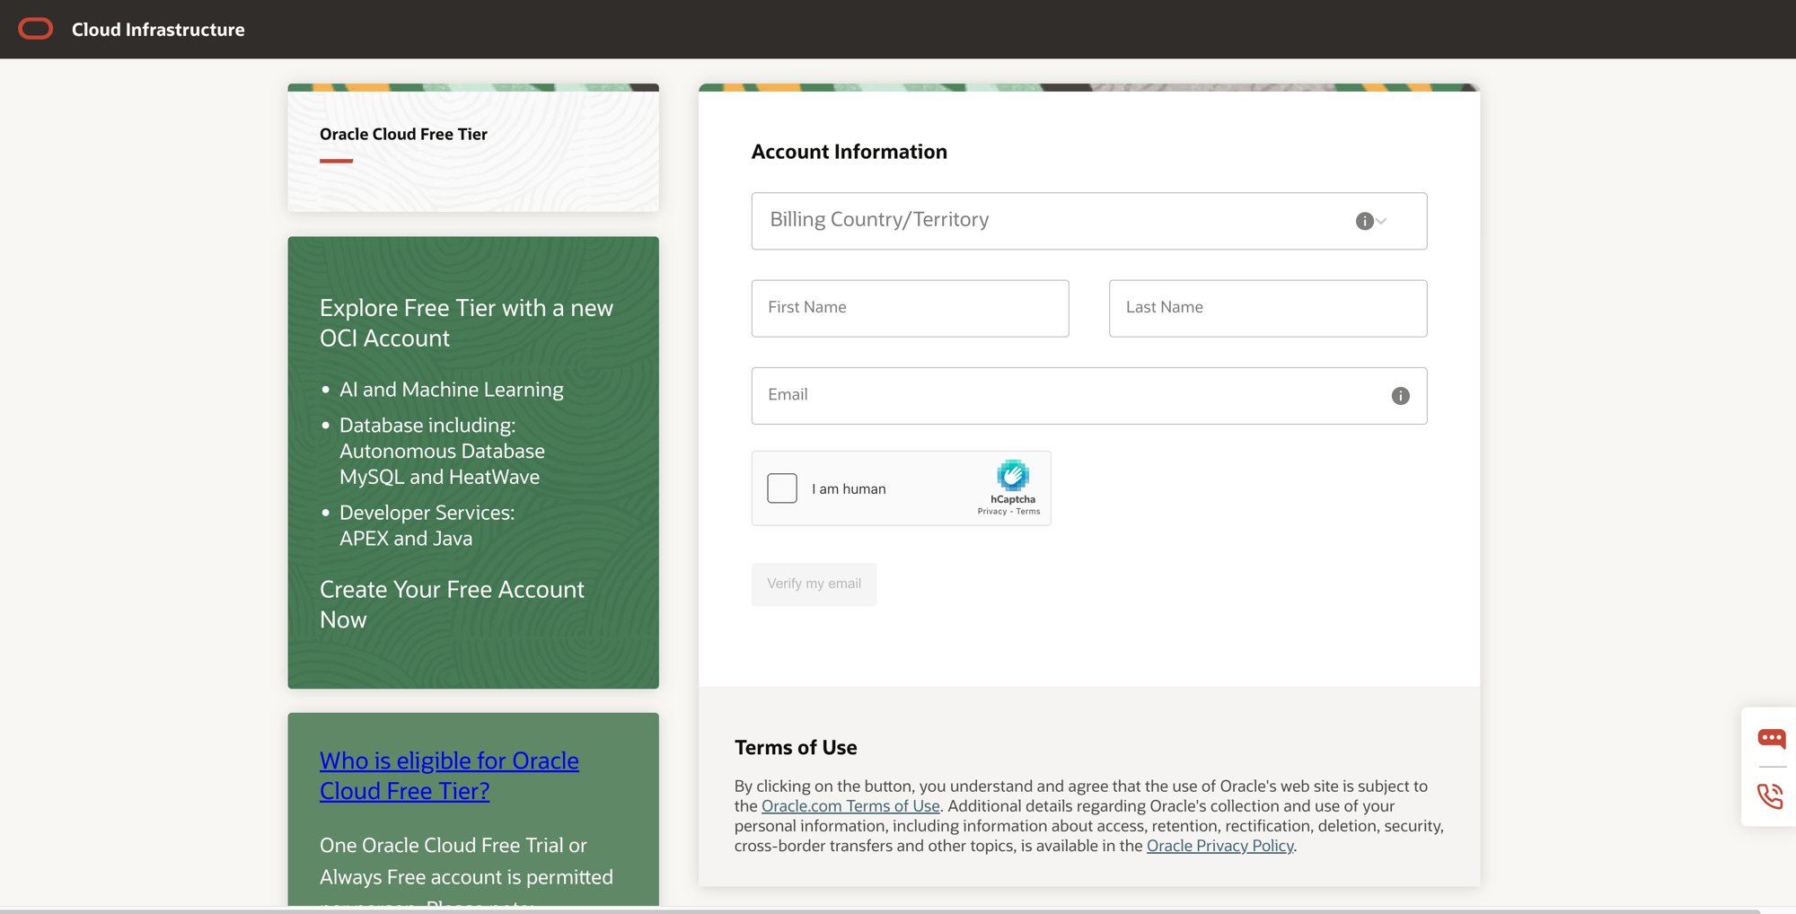Expand the Billing Country/Territory dropdown
The width and height of the screenshot is (1796, 914).
[1088, 221]
